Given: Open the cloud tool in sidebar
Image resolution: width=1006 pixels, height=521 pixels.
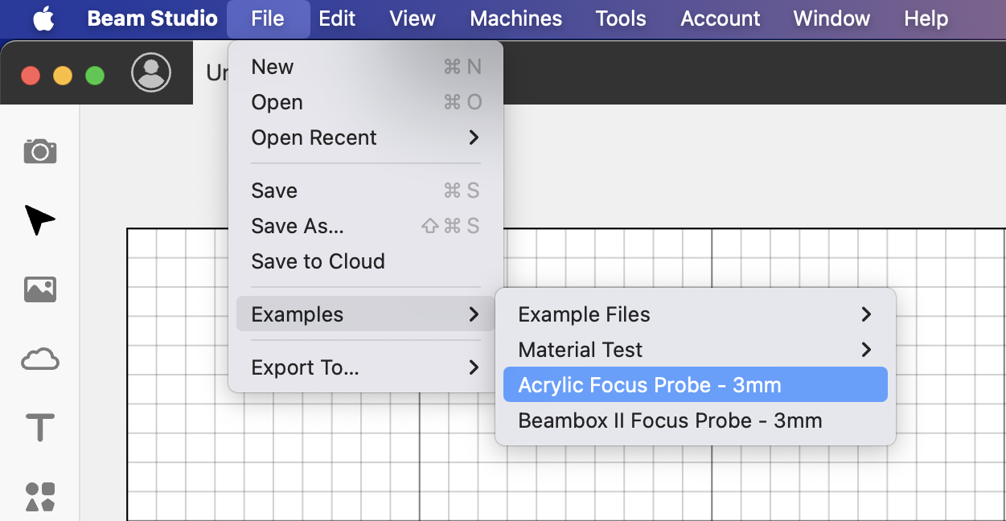Looking at the screenshot, I should [x=40, y=359].
